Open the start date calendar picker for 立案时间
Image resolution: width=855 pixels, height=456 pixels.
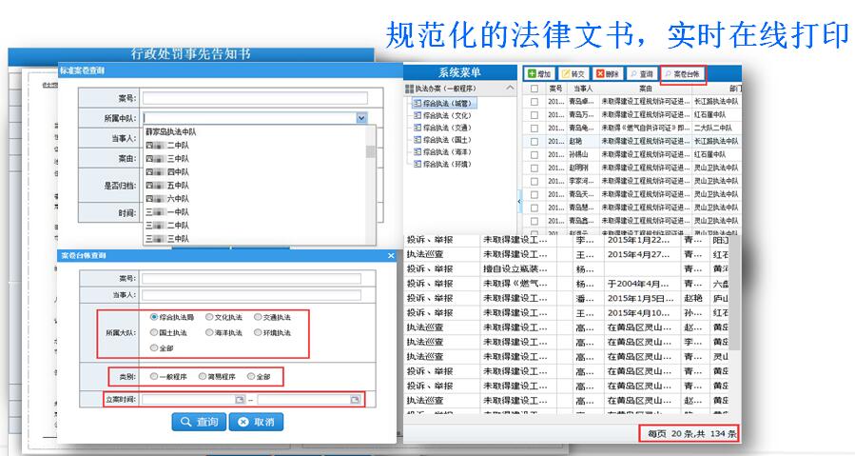pos(241,400)
